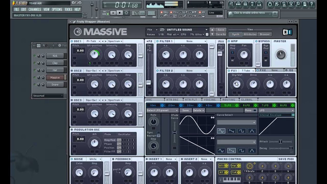Image resolution: width=327 pixels, height=184 pixels.
Task: Open Untitled Sound preset dropdown
Action: pyautogui.click(x=187, y=30)
